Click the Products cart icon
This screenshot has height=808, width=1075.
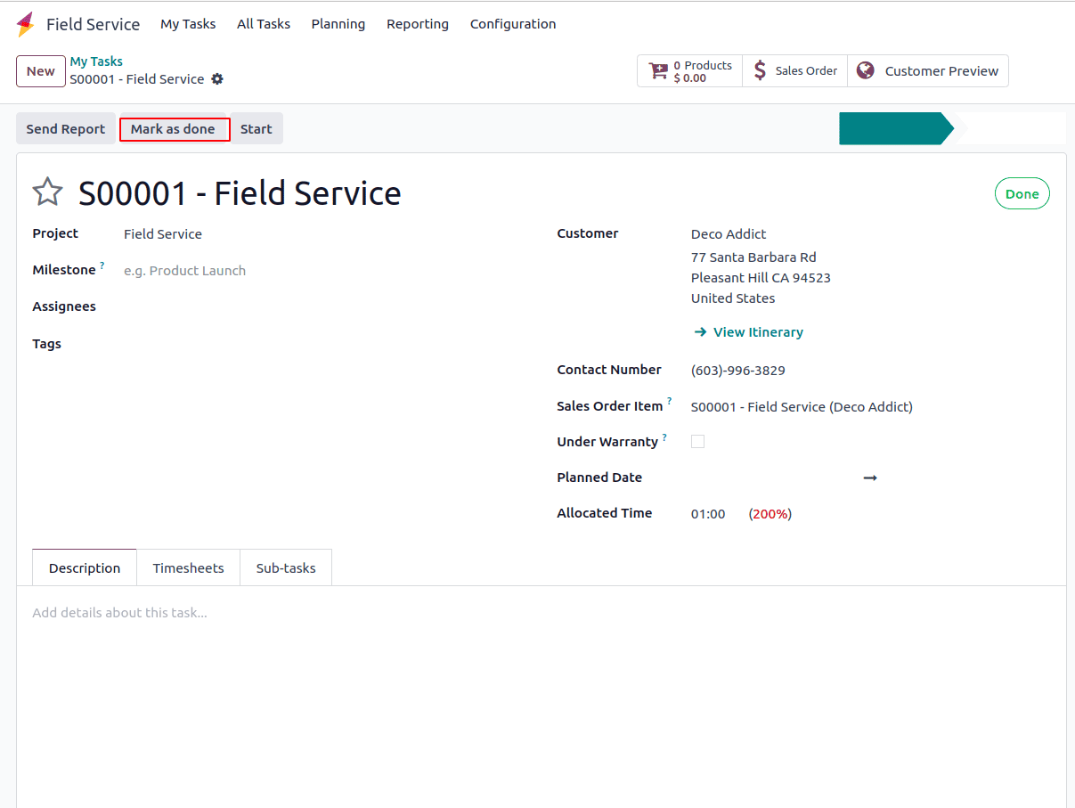point(658,71)
